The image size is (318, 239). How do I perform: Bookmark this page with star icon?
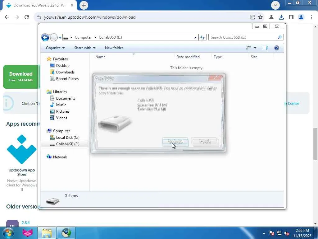point(260,17)
